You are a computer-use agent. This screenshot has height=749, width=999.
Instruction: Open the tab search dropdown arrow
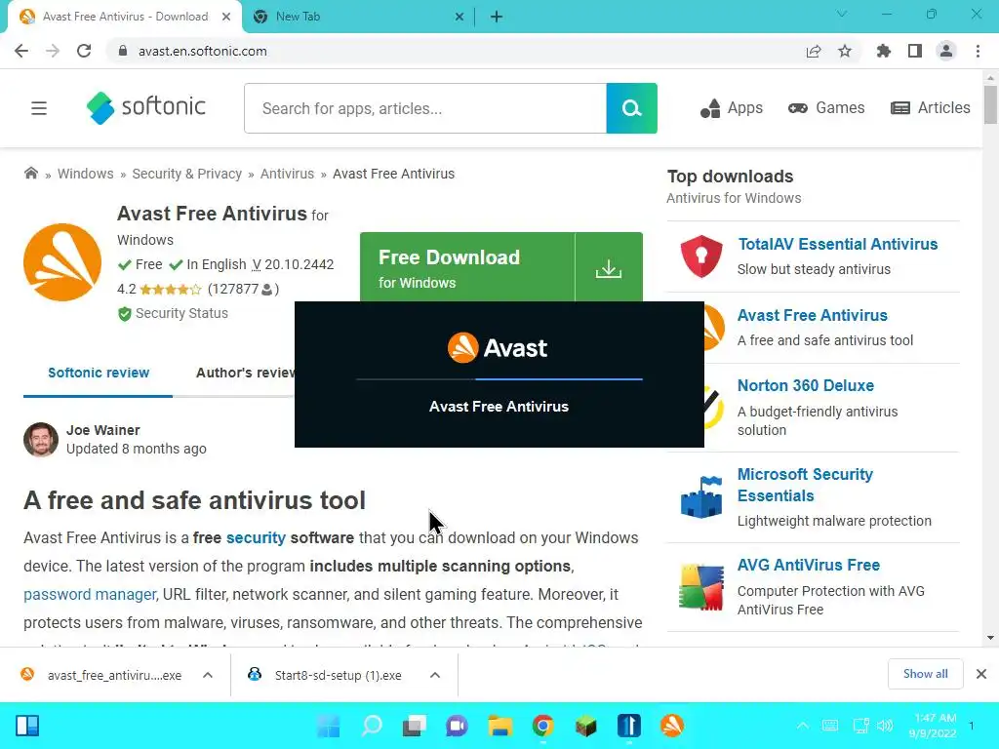[842, 14]
